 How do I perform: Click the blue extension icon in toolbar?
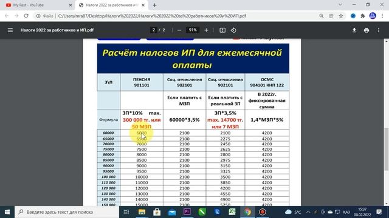(353, 16)
